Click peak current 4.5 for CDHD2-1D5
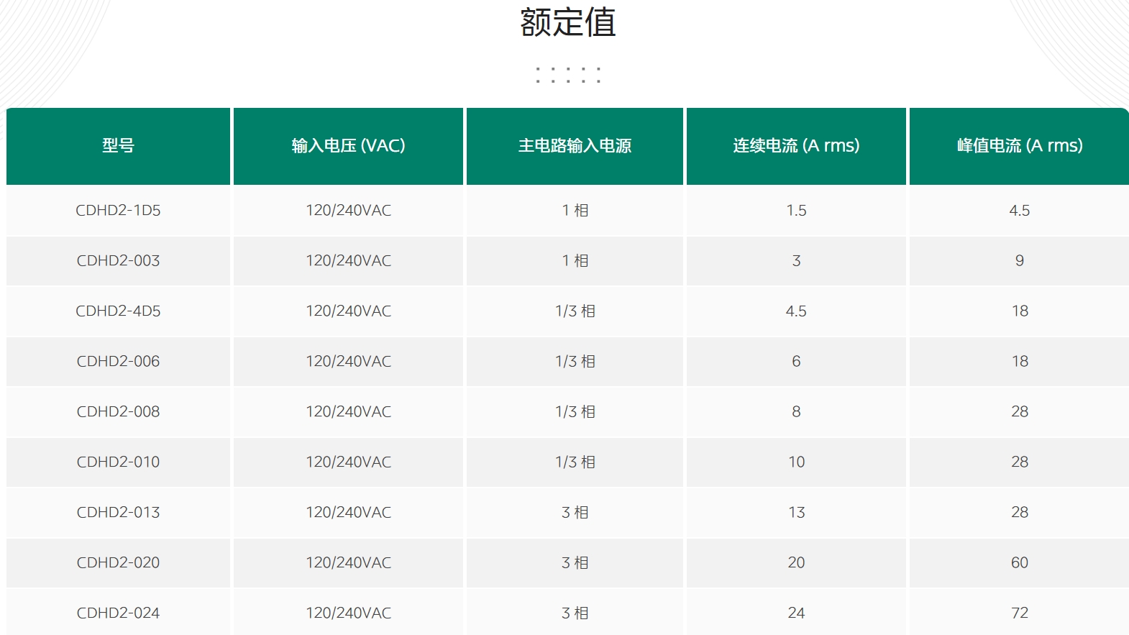This screenshot has width=1129, height=635. [1019, 211]
